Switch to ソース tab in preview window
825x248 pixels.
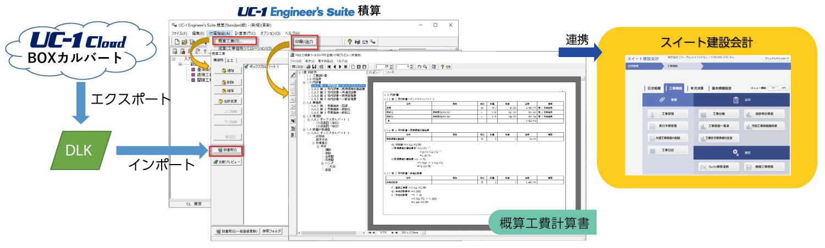(x=389, y=72)
